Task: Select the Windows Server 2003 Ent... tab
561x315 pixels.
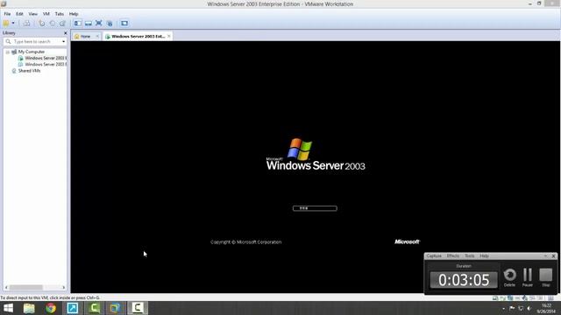Action: click(138, 37)
